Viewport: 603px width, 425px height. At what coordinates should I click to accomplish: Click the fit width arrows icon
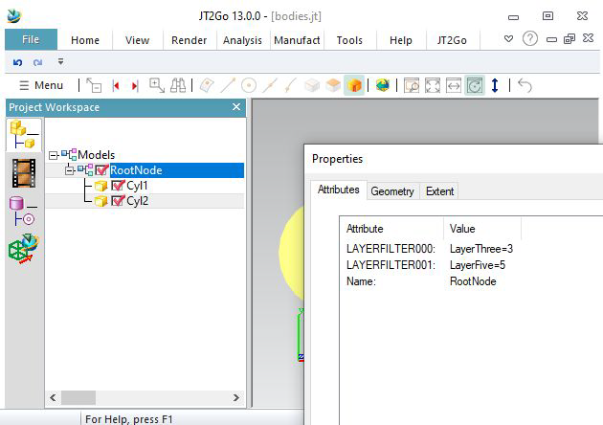(454, 85)
